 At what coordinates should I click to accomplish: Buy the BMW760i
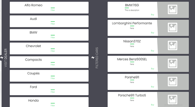click(x=152, y=15)
